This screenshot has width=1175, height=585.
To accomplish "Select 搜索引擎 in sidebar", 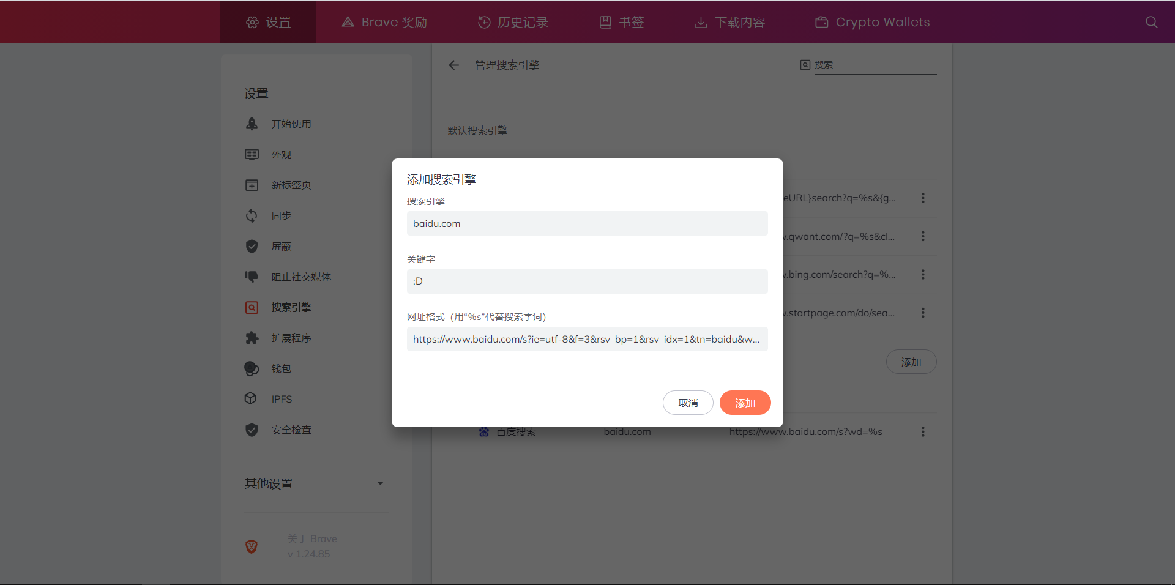I will point(291,307).
